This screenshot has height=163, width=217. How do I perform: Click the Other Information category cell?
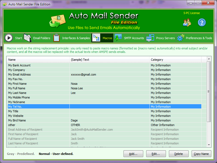click(x=175, y=125)
